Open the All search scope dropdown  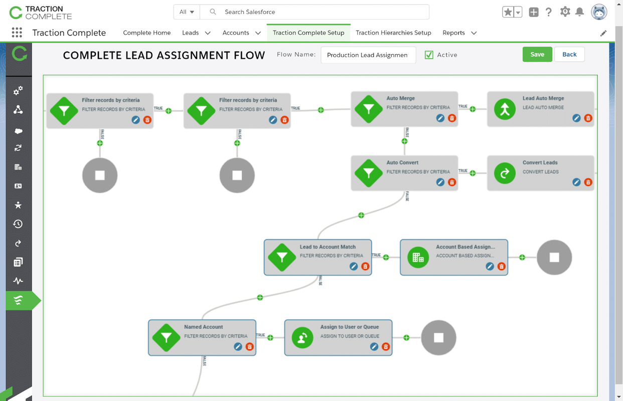(x=186, y=12)
